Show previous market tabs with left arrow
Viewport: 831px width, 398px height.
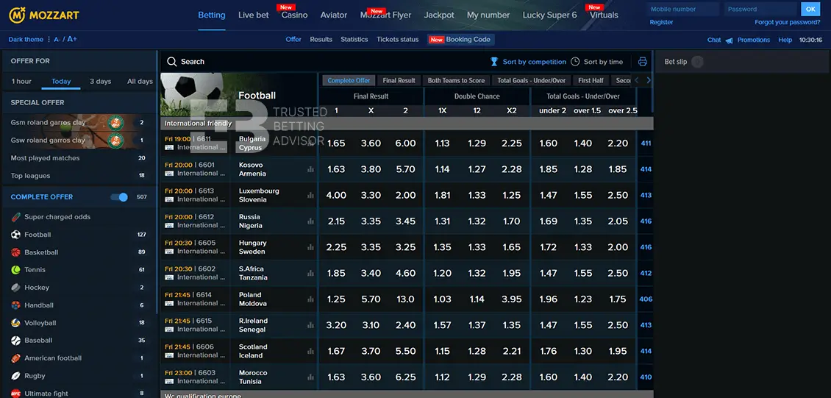click(637, 80)
